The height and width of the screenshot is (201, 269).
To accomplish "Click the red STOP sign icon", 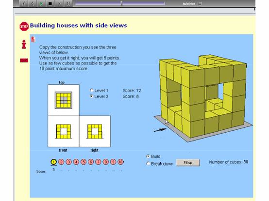I will [24, 26].
